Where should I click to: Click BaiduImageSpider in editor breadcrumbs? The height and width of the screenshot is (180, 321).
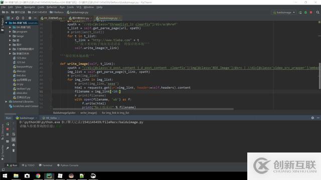click(x=64, y=112)
